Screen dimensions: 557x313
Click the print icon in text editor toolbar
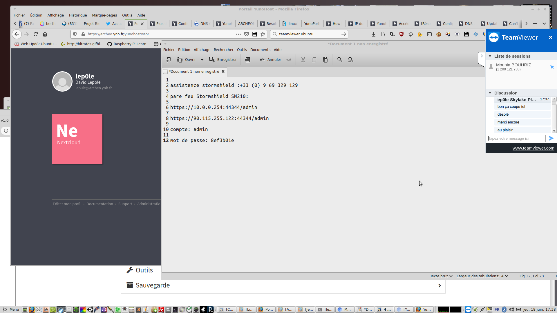click(247, 60)
